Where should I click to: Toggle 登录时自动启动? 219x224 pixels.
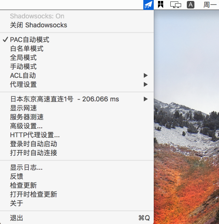point(77,144)
